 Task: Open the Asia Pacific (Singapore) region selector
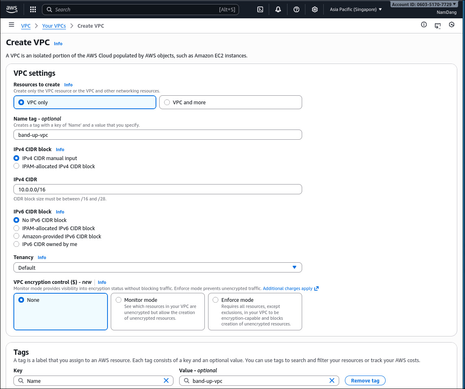point(356,9)
